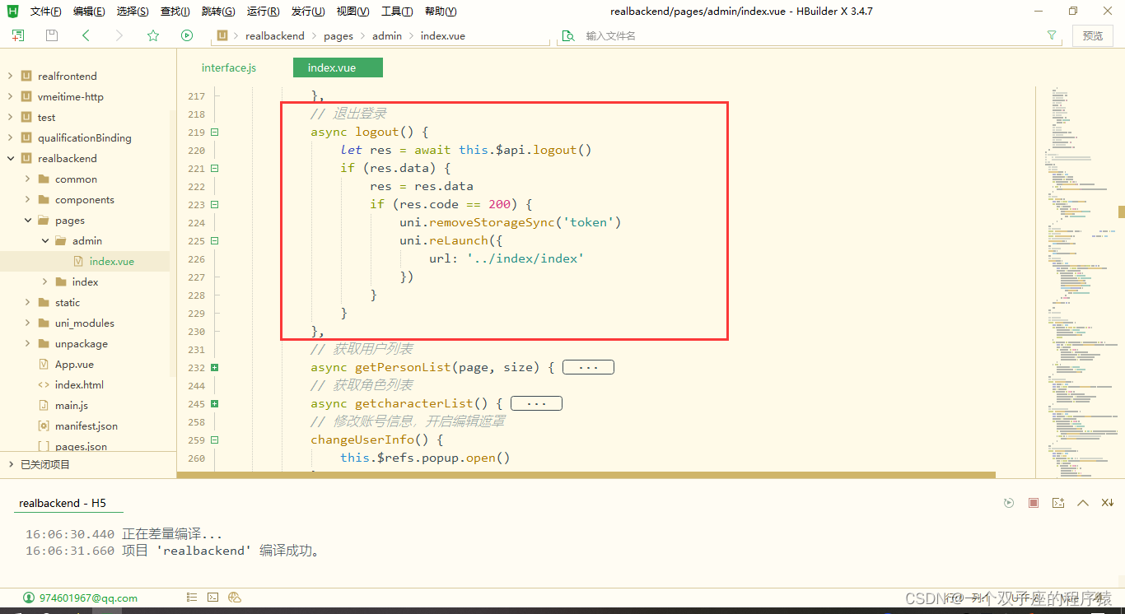Unfold the code block at line 232

pyautogui.click(x=214, y=368)
